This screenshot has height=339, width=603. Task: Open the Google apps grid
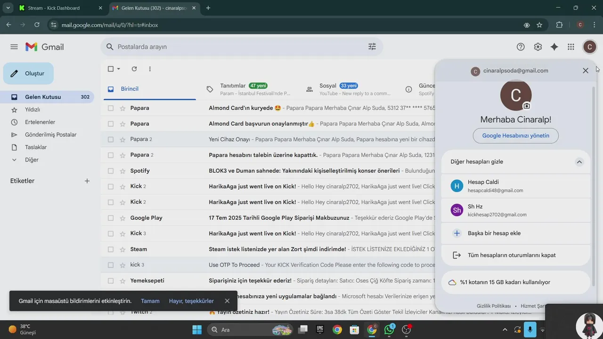pos(571,47)
